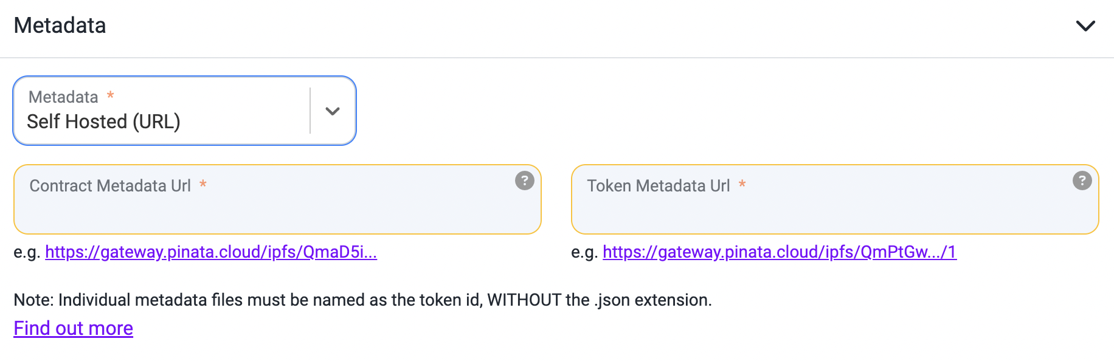Focus the Token Metadata Url input field

coord(835,199)
